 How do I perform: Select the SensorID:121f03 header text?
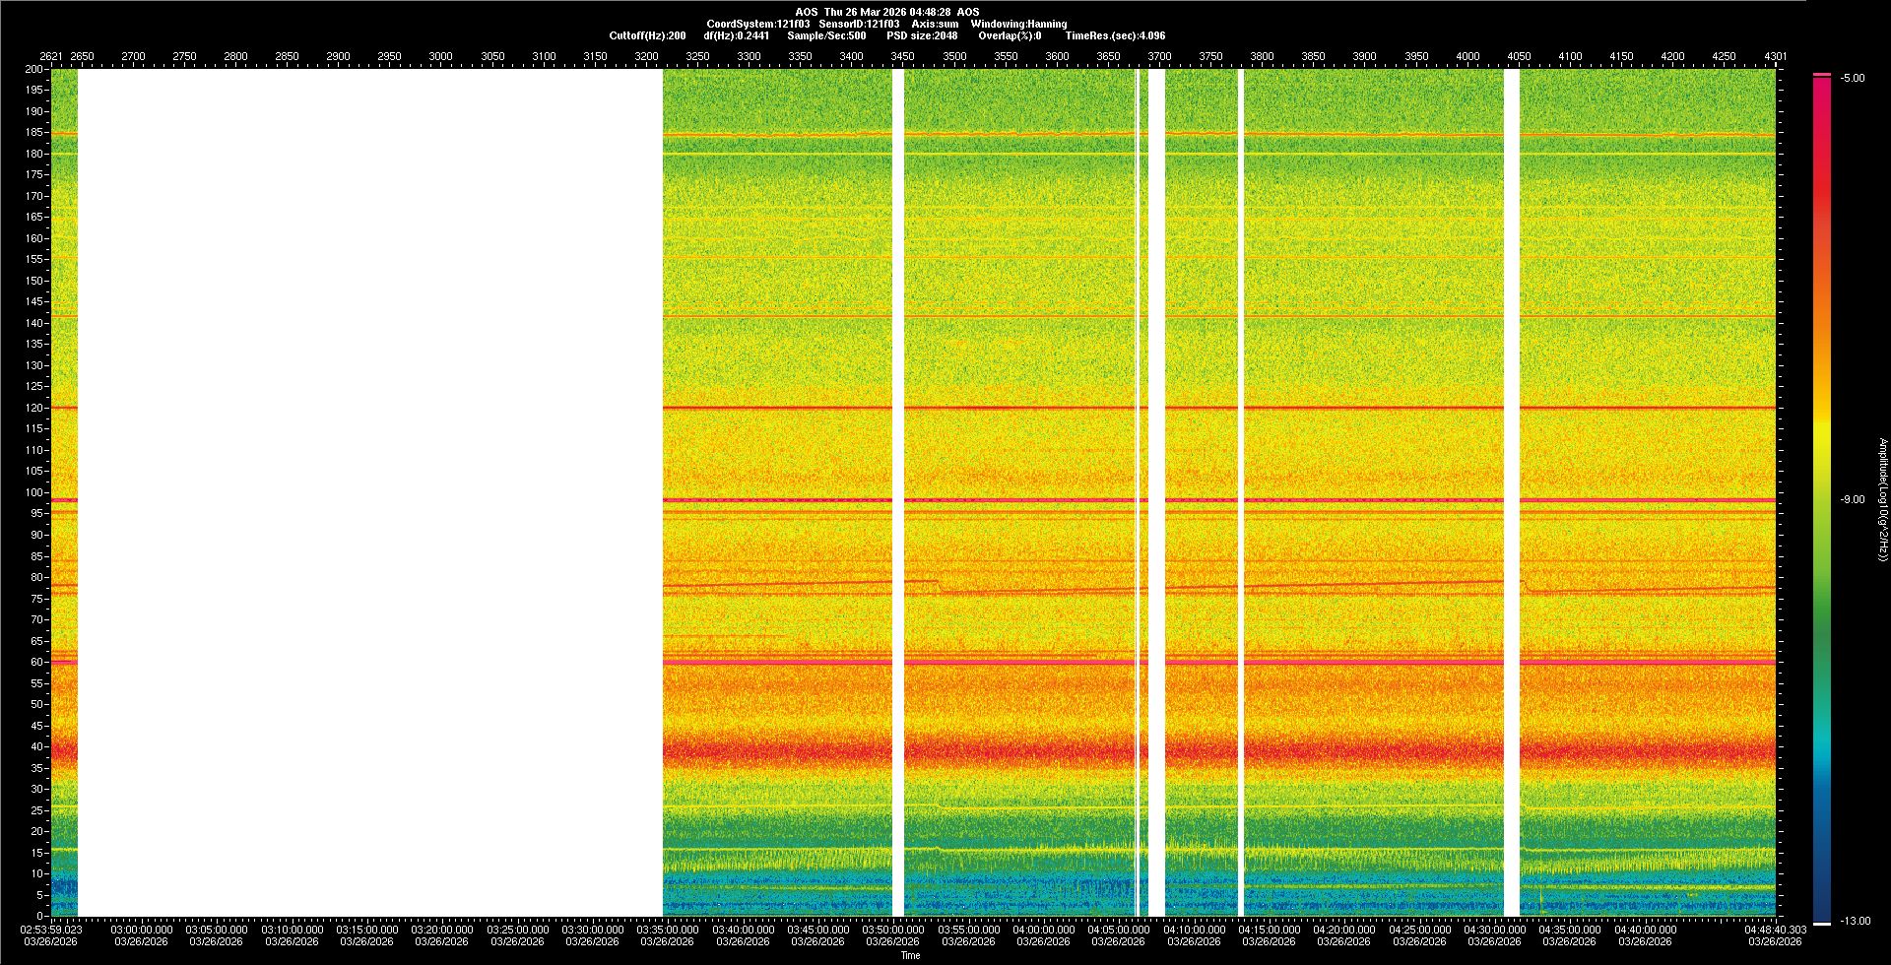pyautogui.click(x=859, y=24)
